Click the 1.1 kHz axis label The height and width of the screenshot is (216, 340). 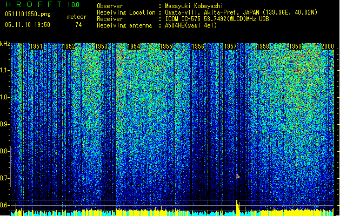(x=4, y=70)
